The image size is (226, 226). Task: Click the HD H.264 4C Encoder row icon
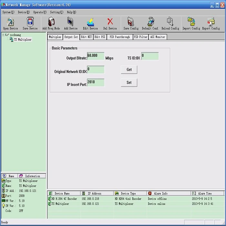click(x=50, y=199)
